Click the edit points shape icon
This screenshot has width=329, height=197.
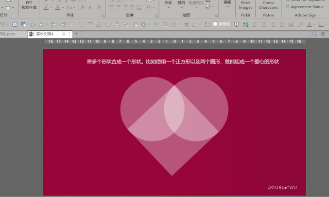pyautogui.click(x=195, y=25)
